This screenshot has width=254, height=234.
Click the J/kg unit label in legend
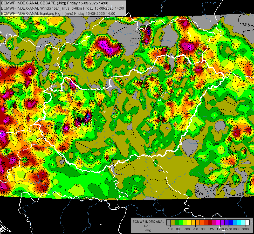148,230
